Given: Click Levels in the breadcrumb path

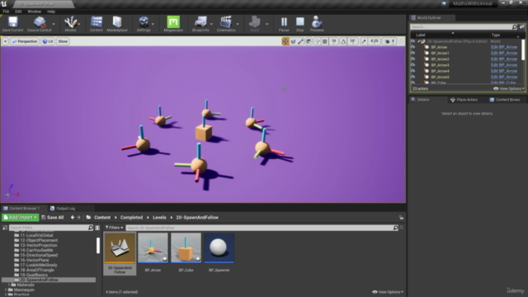Looking at the screenshot, I should (159, 218).
